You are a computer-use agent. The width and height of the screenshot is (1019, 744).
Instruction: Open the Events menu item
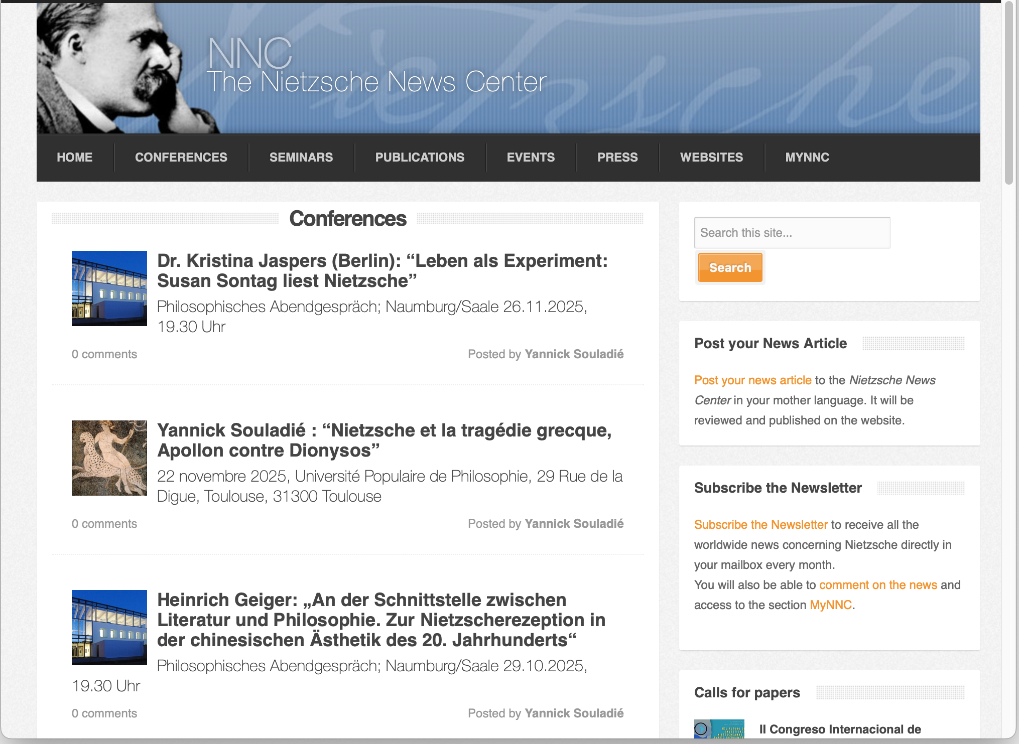(x=531, y=158)
